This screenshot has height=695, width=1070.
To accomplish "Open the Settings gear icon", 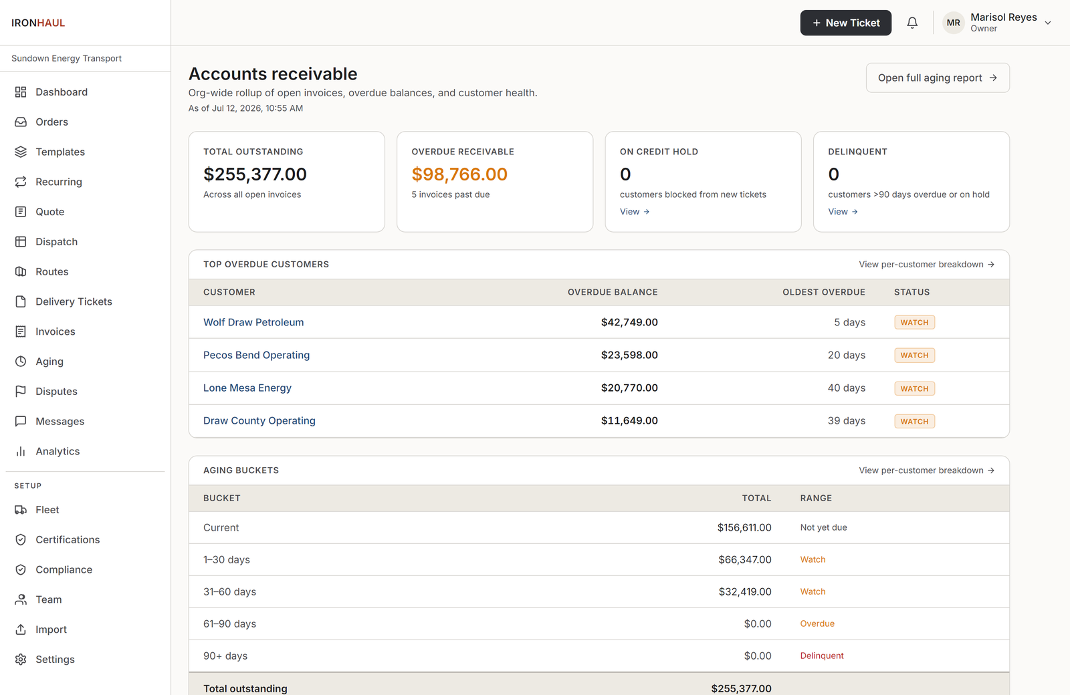I will coord(21,660).
